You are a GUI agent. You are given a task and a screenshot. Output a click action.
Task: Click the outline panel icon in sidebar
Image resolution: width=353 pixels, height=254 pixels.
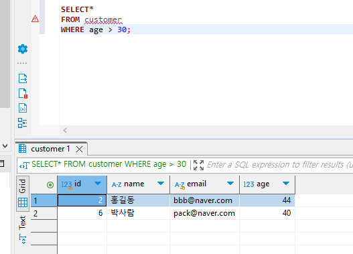pyautogui.click(x=23, y=123)
